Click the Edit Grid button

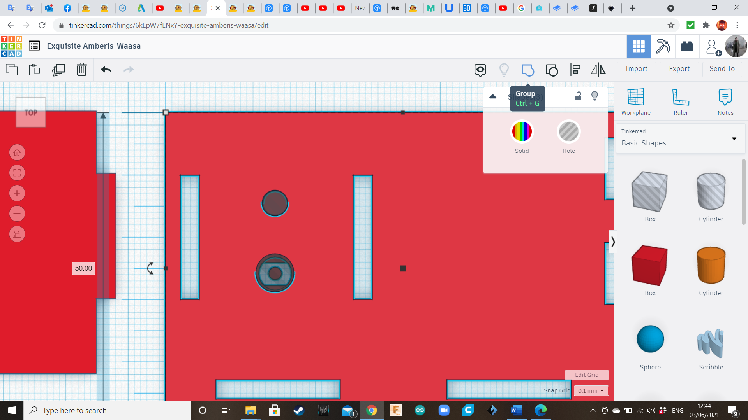pyautogui.click(x=586, y=375)
